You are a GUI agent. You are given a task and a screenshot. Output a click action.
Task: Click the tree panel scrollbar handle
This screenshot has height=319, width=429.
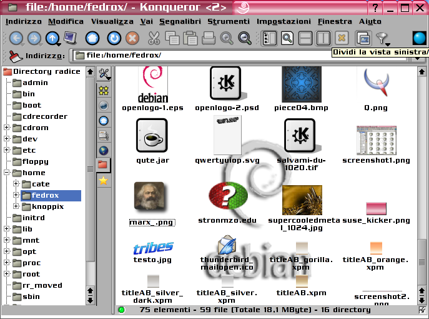[90, 169]
